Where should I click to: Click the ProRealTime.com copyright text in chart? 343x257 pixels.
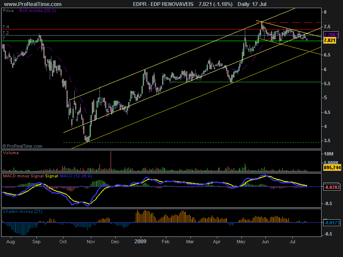22,146
